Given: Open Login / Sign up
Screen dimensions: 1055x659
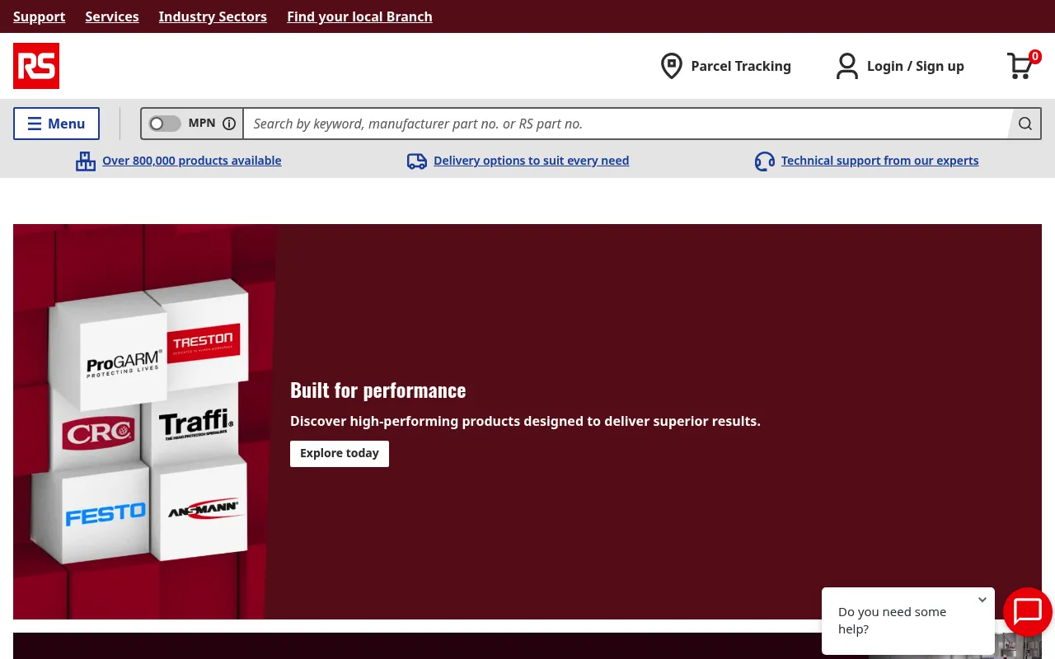Looking at the screenshot, I should pos(916,66).
